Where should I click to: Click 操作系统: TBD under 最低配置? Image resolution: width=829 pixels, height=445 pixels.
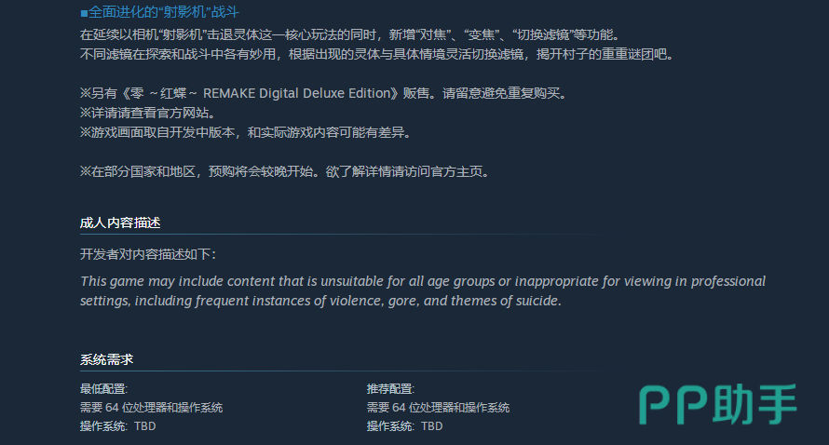(x=118, y=426)
